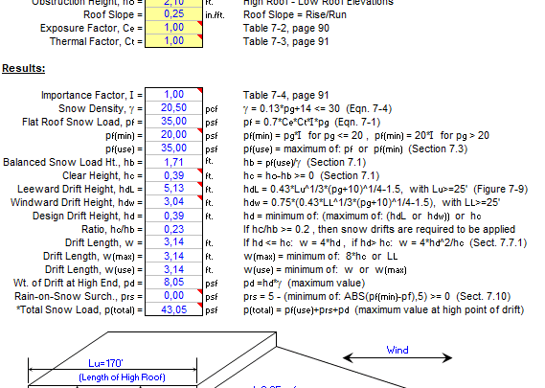Click the Thermal Factor Ct input cell
The height and width of the screenshot is (388, 545).
pyautogui.click(x=173, y=41)
